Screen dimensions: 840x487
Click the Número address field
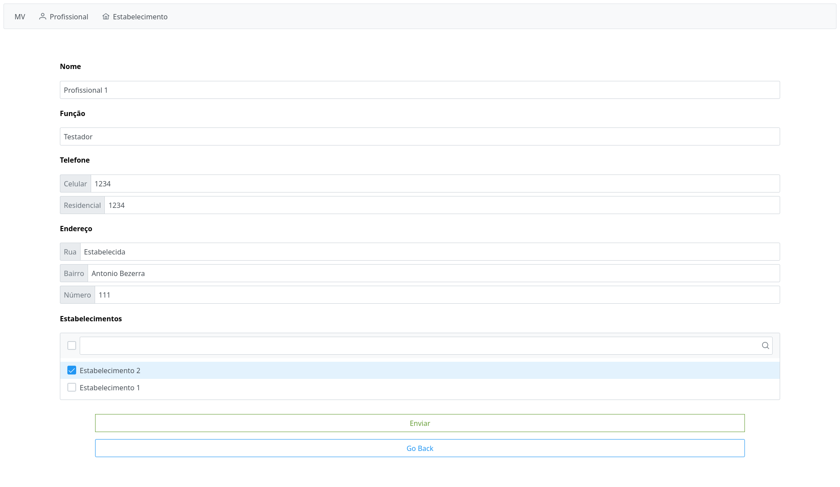pos(438,294)
